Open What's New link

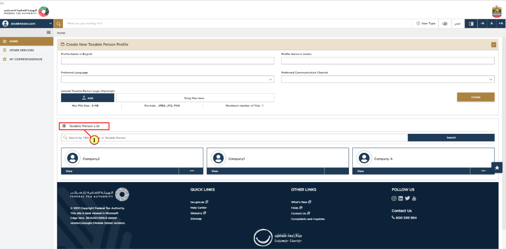point(301,202)
